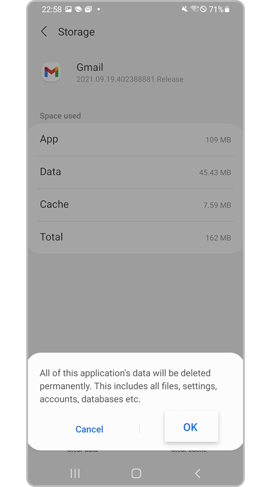
Task: Tap the Gmail version number text
Action: (130, 79)
